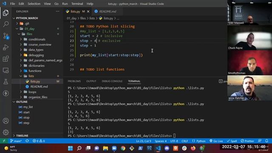The image size is (272, 153).
Task: Click Go Live in status bar
Action: tap(216, 141)
